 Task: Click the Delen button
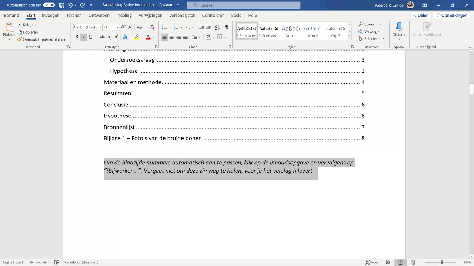[x=421, y=16]
